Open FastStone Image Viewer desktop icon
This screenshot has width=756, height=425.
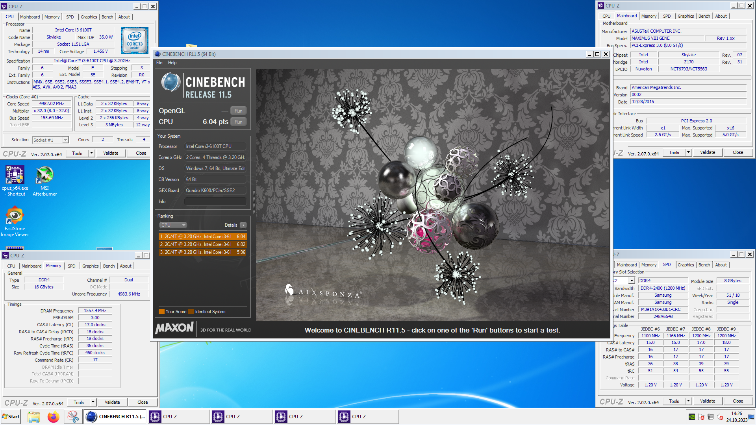(x=15, y=222)
